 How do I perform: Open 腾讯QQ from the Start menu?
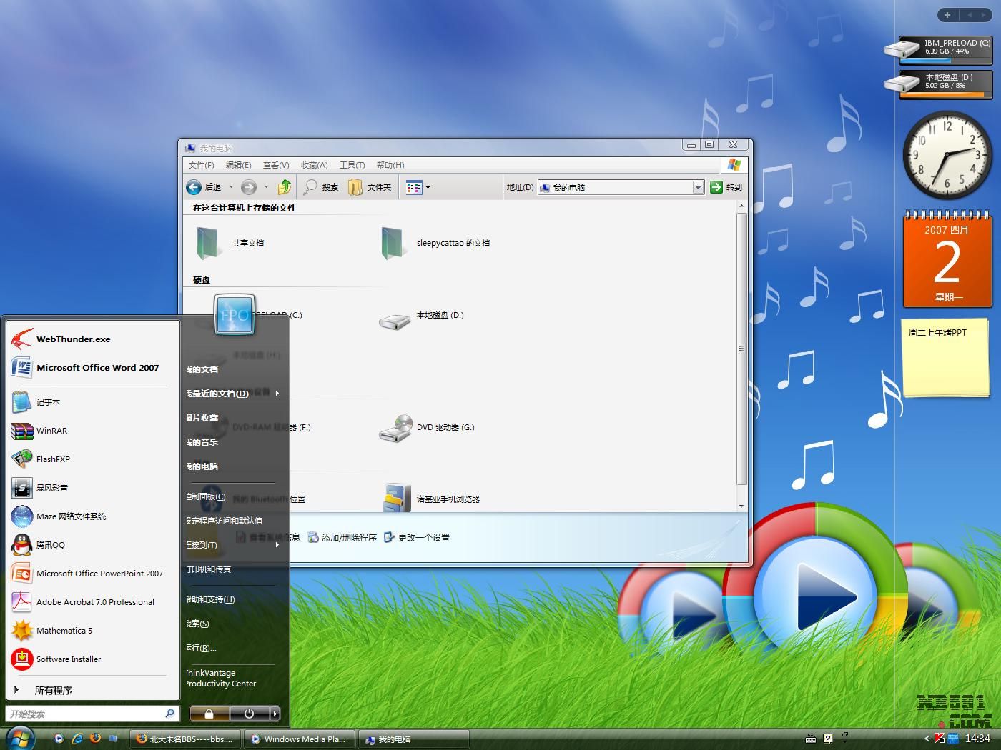tap(50, 545)
